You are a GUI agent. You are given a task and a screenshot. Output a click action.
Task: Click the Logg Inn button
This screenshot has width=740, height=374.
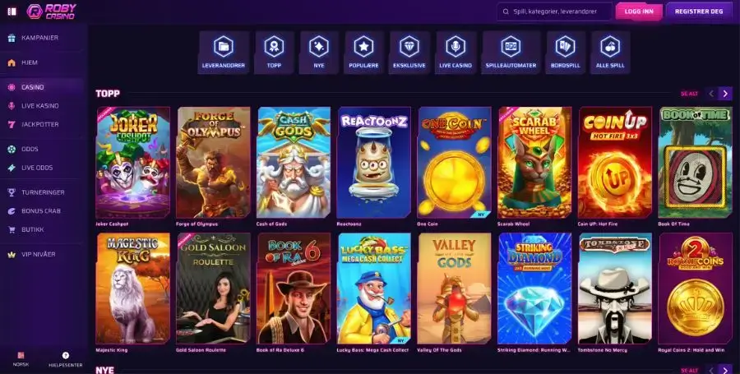tap(639, 12)
